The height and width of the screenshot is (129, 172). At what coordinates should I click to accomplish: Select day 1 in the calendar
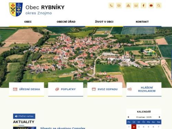[129, 127]
